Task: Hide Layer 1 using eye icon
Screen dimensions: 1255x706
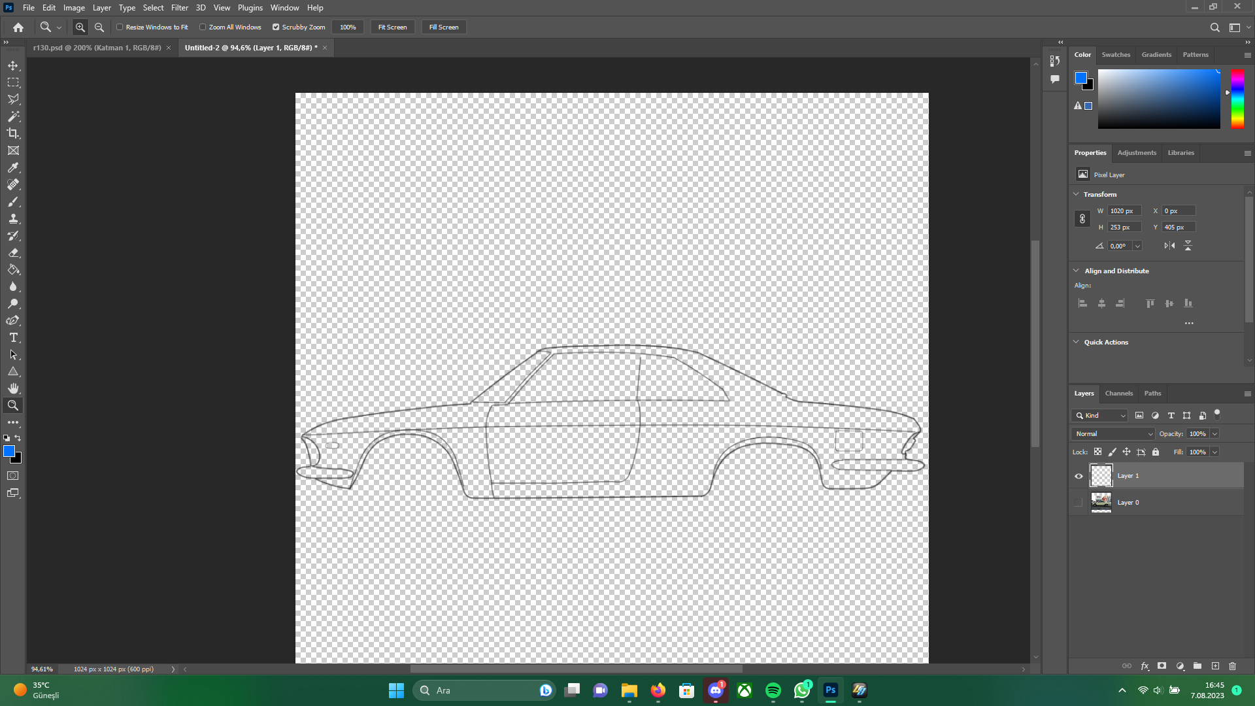Action: 1079,476
